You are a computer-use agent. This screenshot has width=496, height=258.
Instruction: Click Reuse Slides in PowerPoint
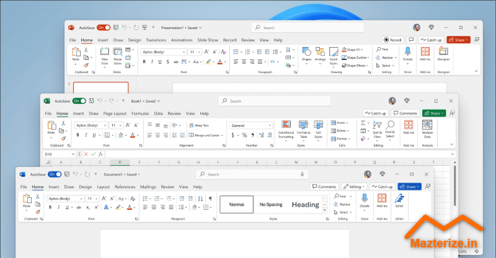click(117, 56)
